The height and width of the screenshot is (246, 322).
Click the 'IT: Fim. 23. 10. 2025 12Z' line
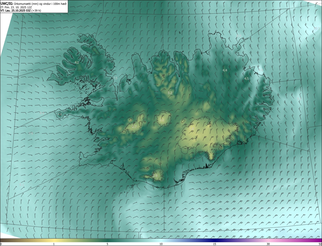click(x=16, y=7)
